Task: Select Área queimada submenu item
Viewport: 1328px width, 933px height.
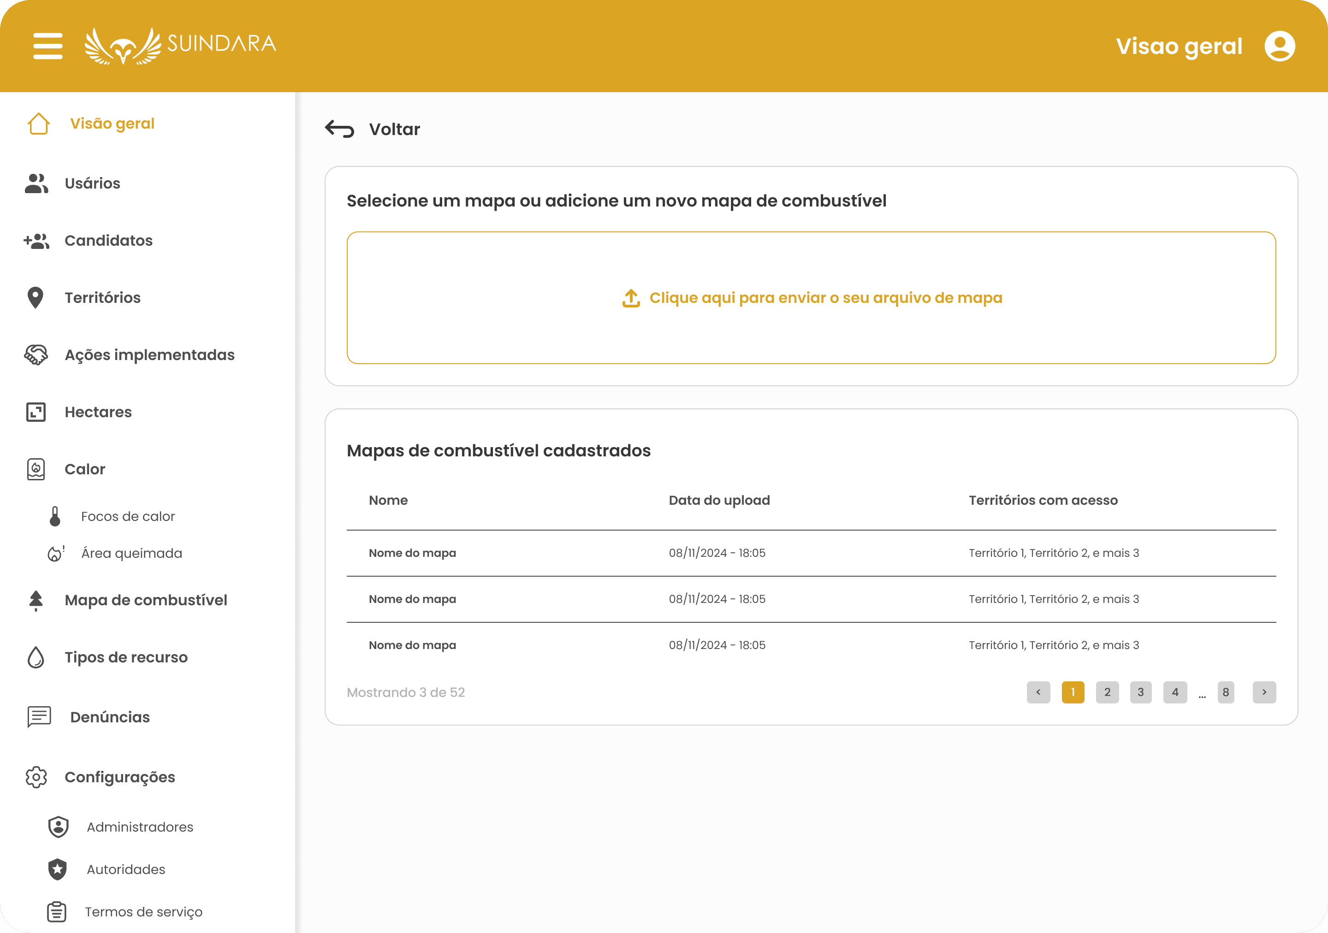Action: pyautogui.click(x=132, y=553)
